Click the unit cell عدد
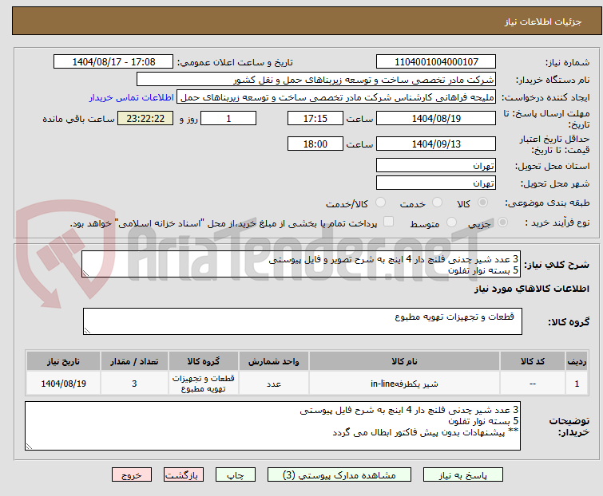The image size is (603, 496). point(273,383)
